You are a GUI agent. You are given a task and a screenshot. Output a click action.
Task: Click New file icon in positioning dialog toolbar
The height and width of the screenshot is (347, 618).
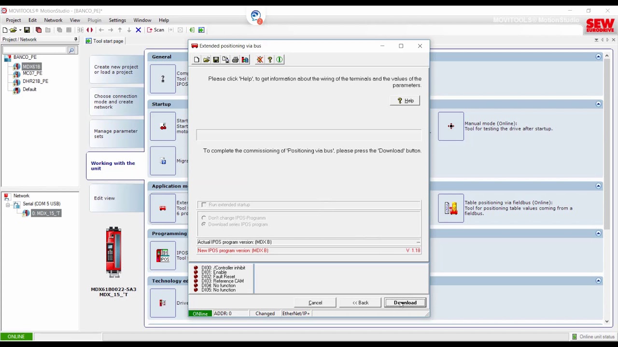click(x=197, y=60)
